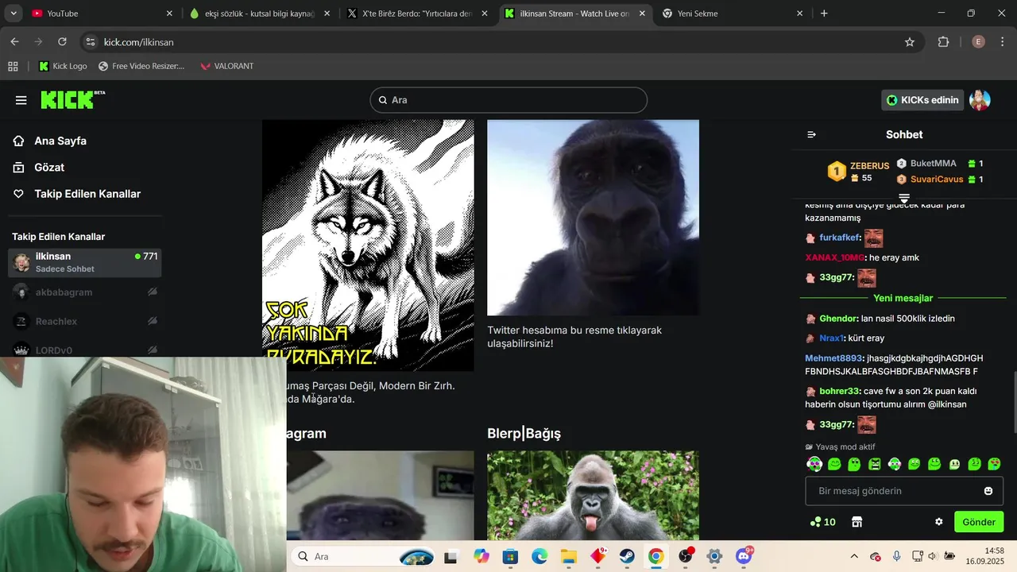This screenshot has height=572, width=1017.
Task: Click username Ghendor in chat
Action: [x=839, y=319]
